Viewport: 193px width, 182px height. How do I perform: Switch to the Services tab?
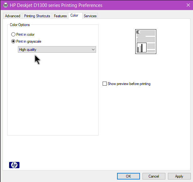pos(90,16)
